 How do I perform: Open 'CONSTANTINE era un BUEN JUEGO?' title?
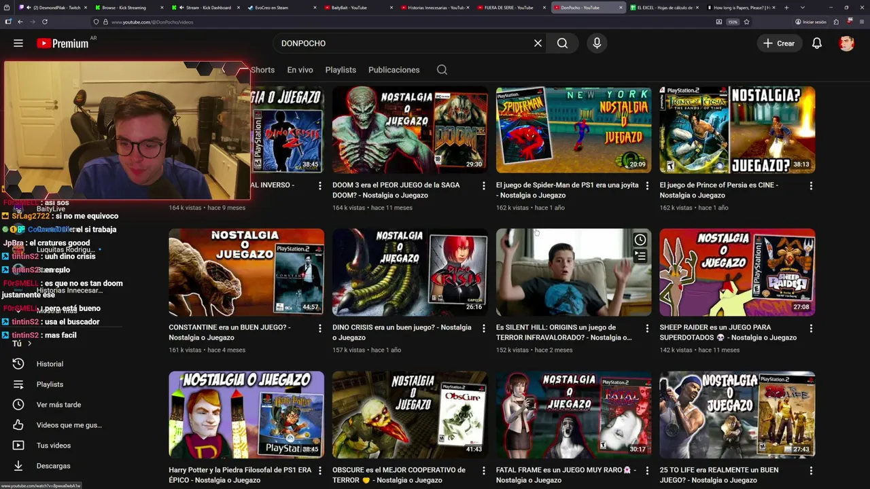coord(230,333)
